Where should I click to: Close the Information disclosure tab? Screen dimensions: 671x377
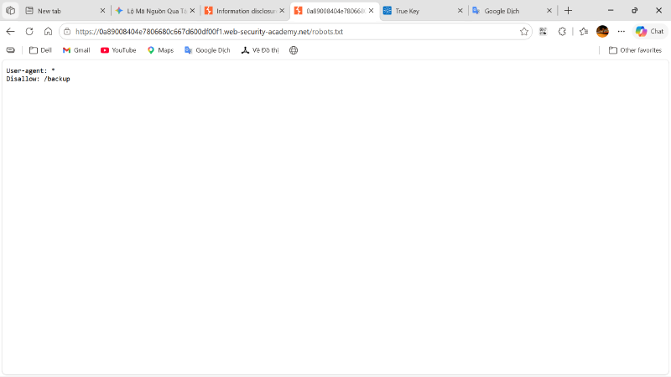pyautogui.click(x=282, y=11)
